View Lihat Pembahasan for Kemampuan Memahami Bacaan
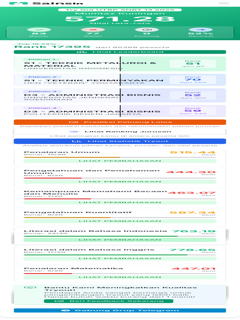Image resolution: width=240 pixels, height=320 pixels. coord(120,202)
